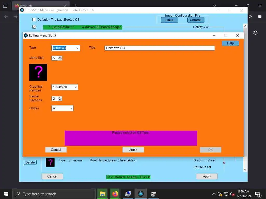The height and width of the screenshot is (199, 266).
Task: Click the Hotkey = w label on Grub Default entry
Action: [201, 27]
